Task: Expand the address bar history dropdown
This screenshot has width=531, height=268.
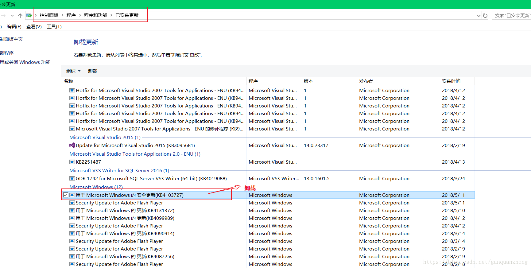Action: (479, 16)
